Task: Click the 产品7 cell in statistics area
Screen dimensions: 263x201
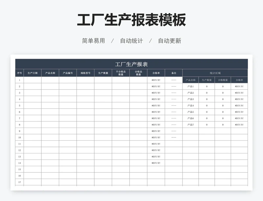Action: pos(191,125)
